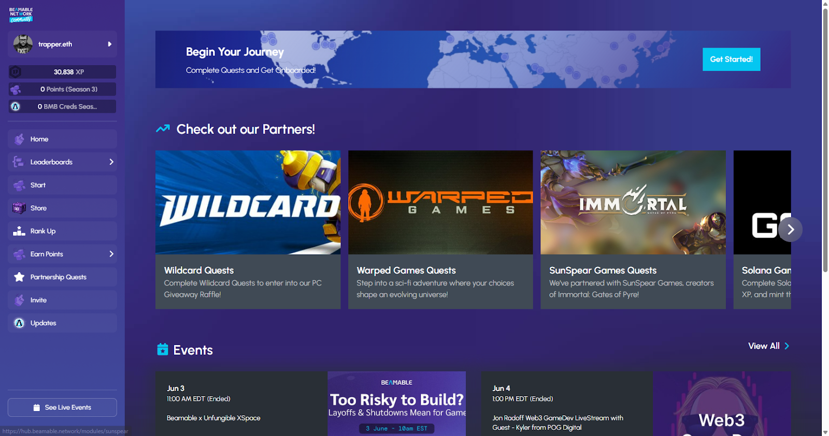Screen dimensions: 829x436
Task: Click the trapper.eth profile avatar
Action: pyautogui.click(x=23, y=44)
